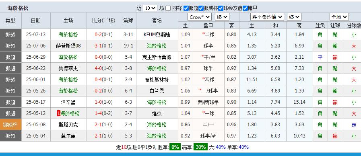
Task: Open the 全场 full-time dropdown
Action: (339, 17)
